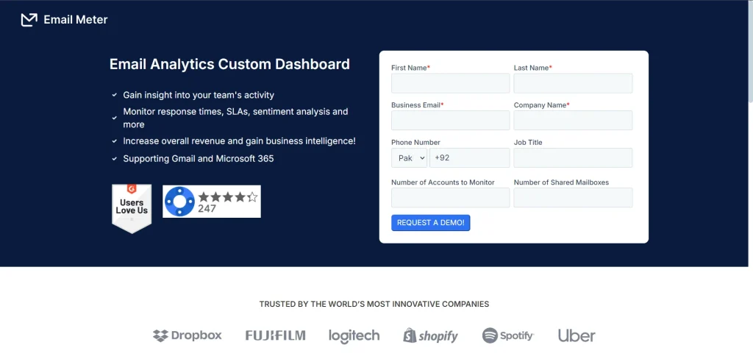The height and width of the screenshot is (359, 753).
Task: Select the Job Title input field
Action: point(573,157)
